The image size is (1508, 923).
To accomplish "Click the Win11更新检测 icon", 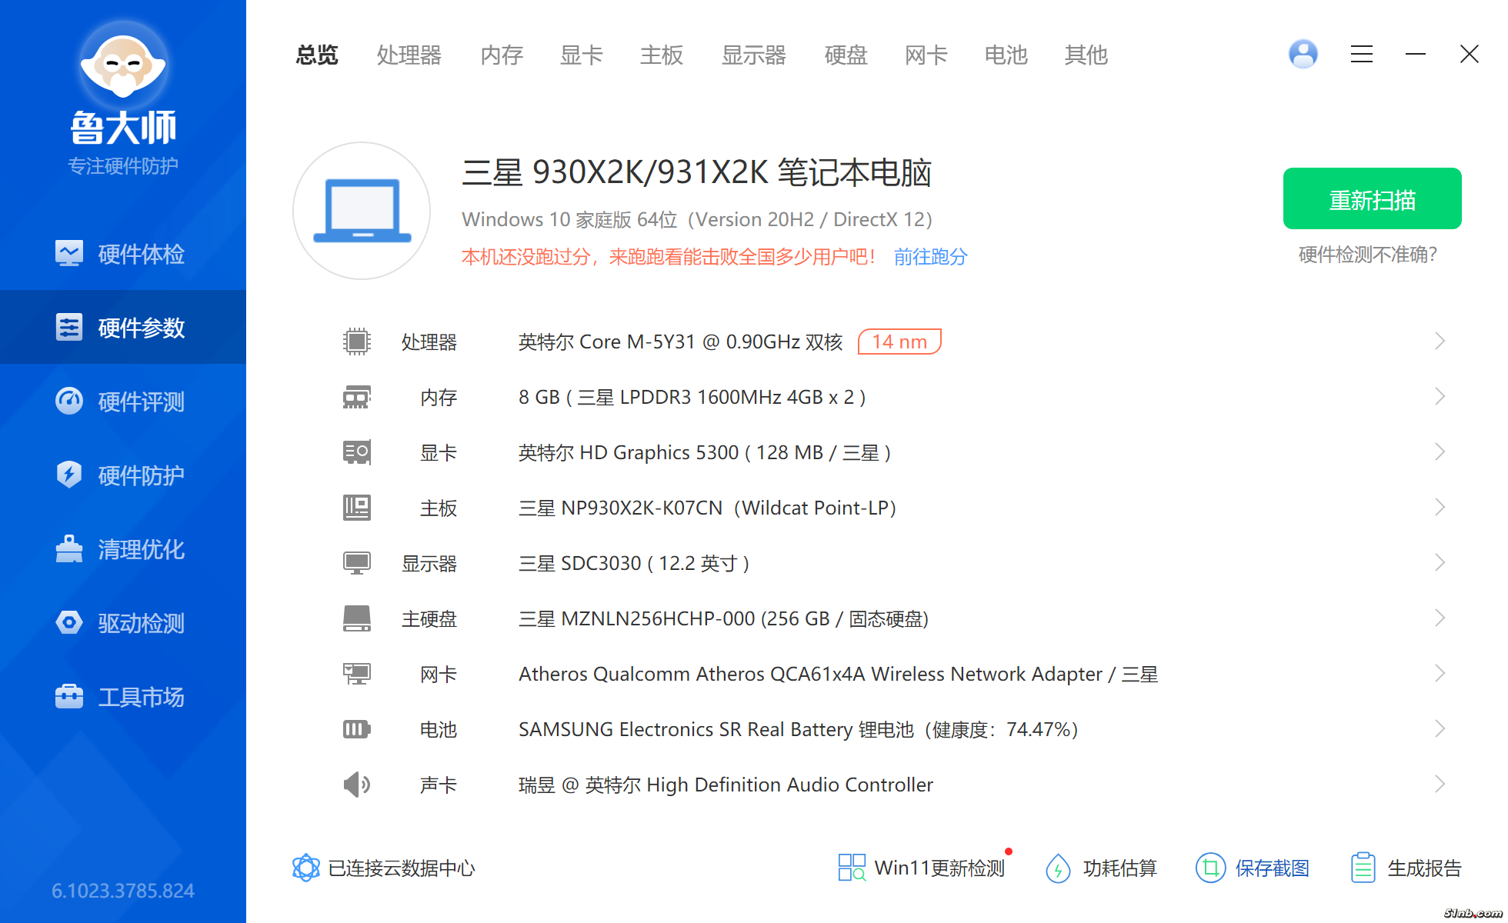I will pyautogui.click(x=852, y=868).
